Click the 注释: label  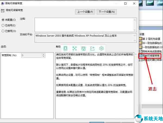click(23, 19)
